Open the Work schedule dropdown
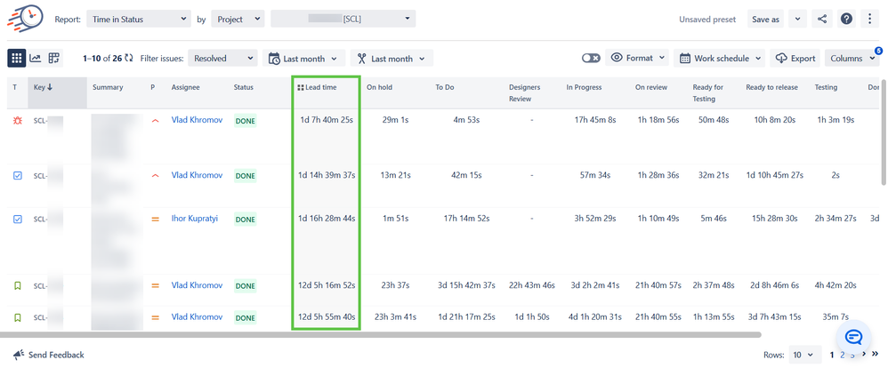Viewport: 888px width, 368px height. click(x=719, y=58)
